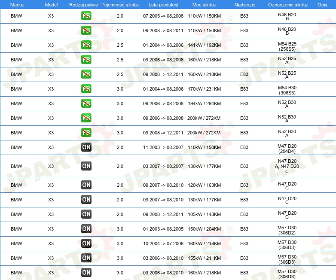Screen dimensions: 336x280
Task: Click the Lata produkcji column header
Action: [x=163, y=5]
